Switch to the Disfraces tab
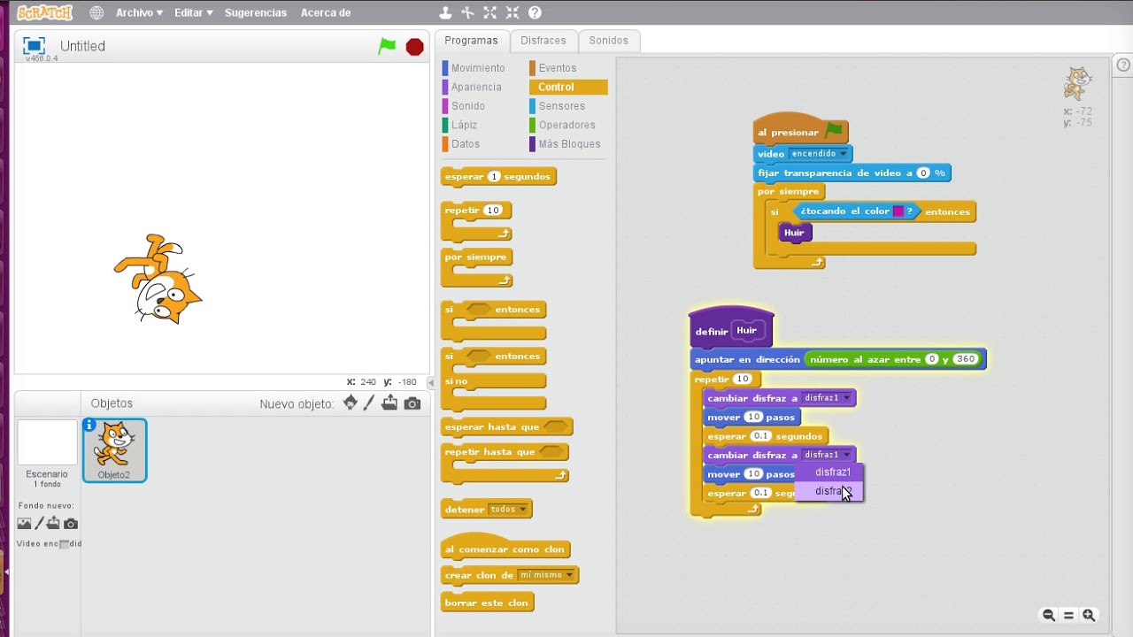This screenshot has width=1133, height=637. coord(543,41)
